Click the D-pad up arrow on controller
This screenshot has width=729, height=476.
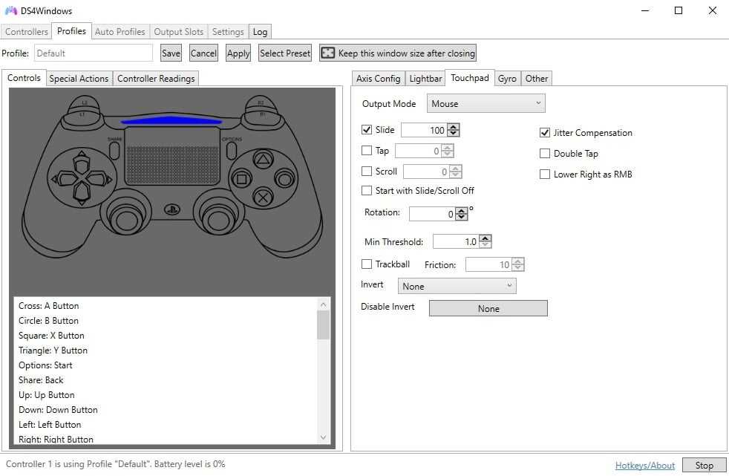pos(82,161)
